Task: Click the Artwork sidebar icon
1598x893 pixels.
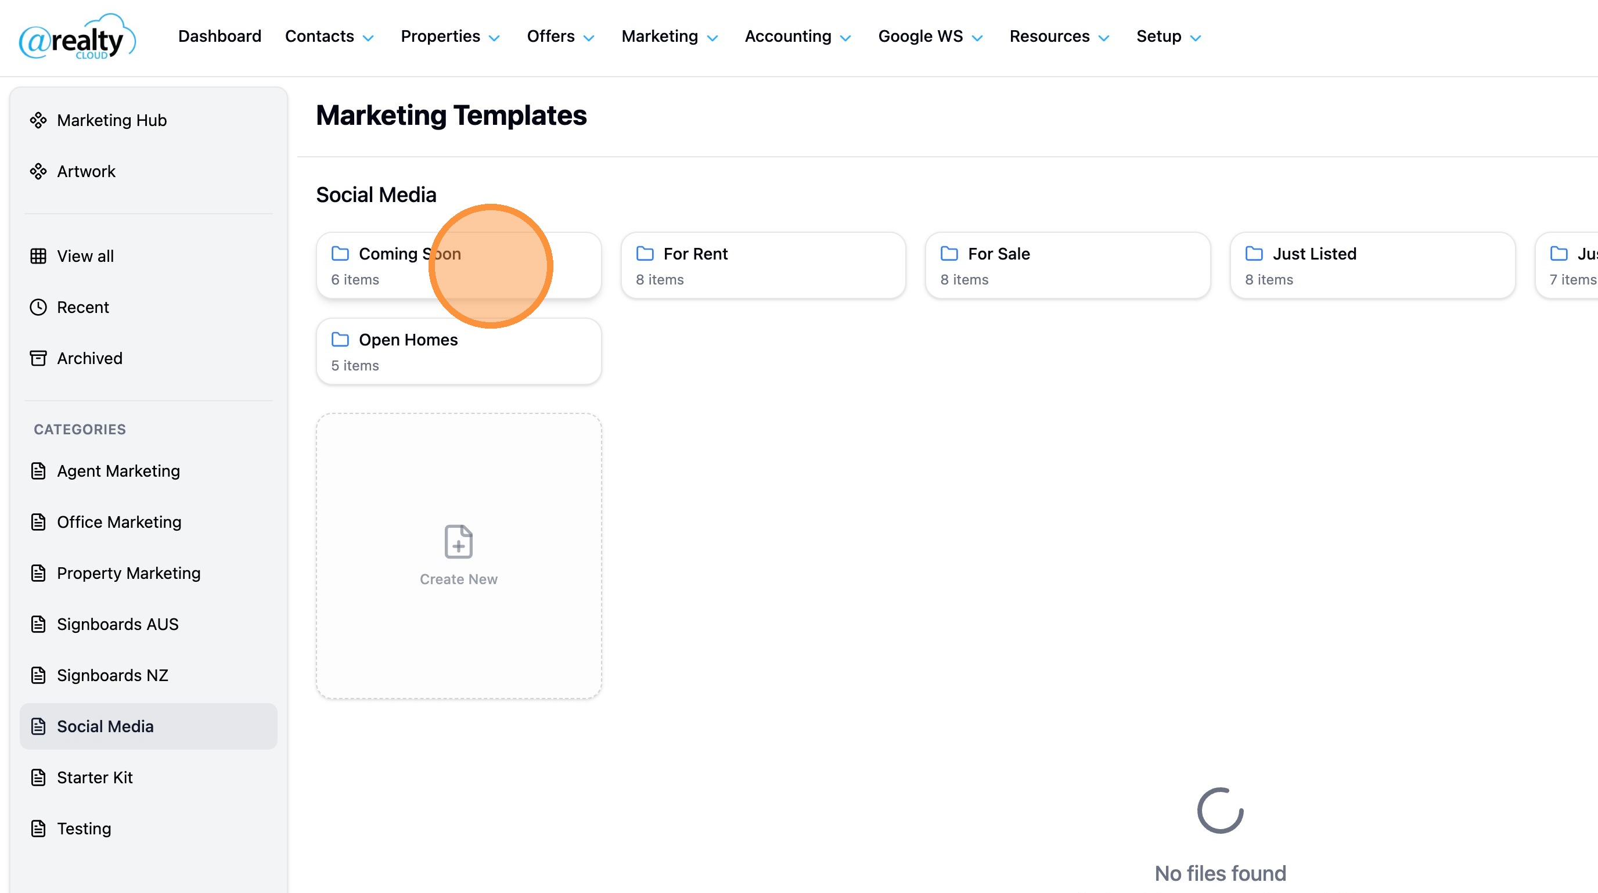Action: click(x=38, y=171)
